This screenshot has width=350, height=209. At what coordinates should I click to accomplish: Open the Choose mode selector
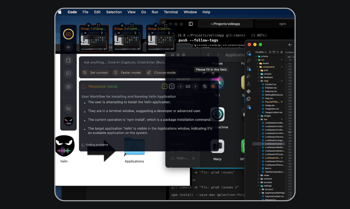(162, 73)
